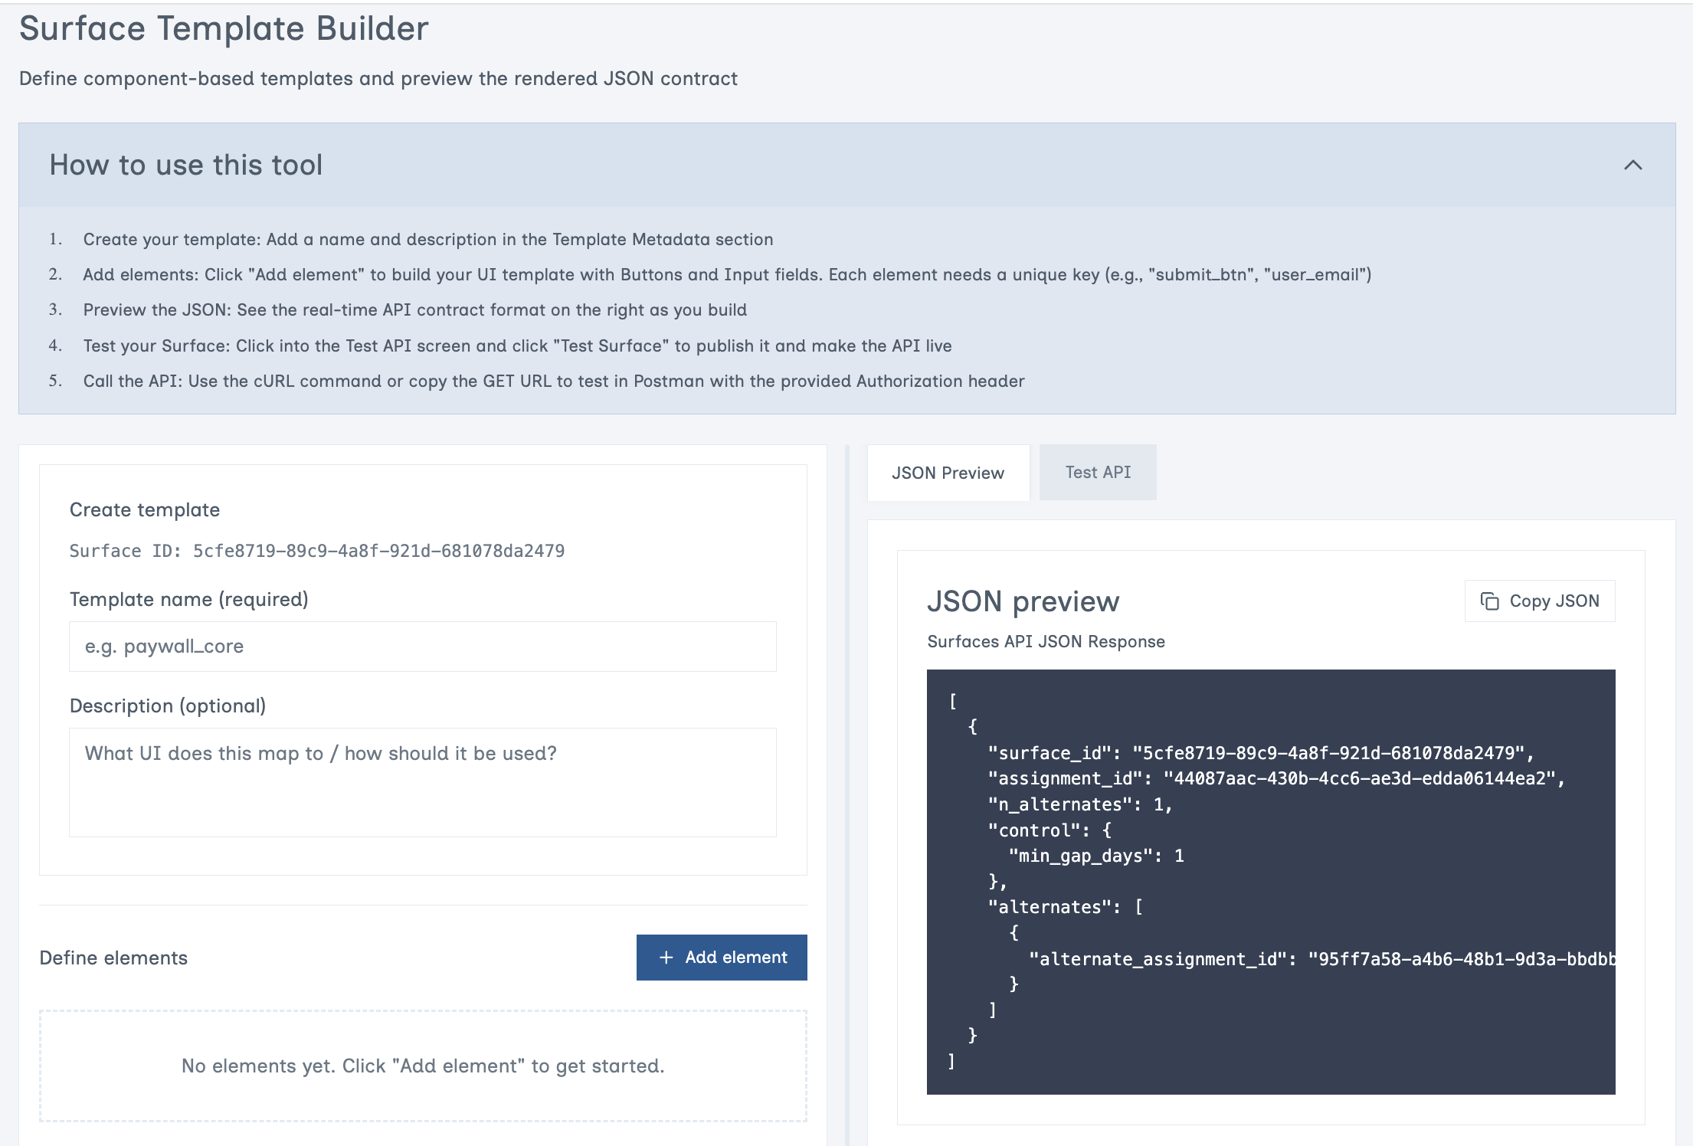This screenshot has height=1146, width=1693.
Task: Click the 'Surfaces API JSON Response' label
Action: pos(1046,641)
